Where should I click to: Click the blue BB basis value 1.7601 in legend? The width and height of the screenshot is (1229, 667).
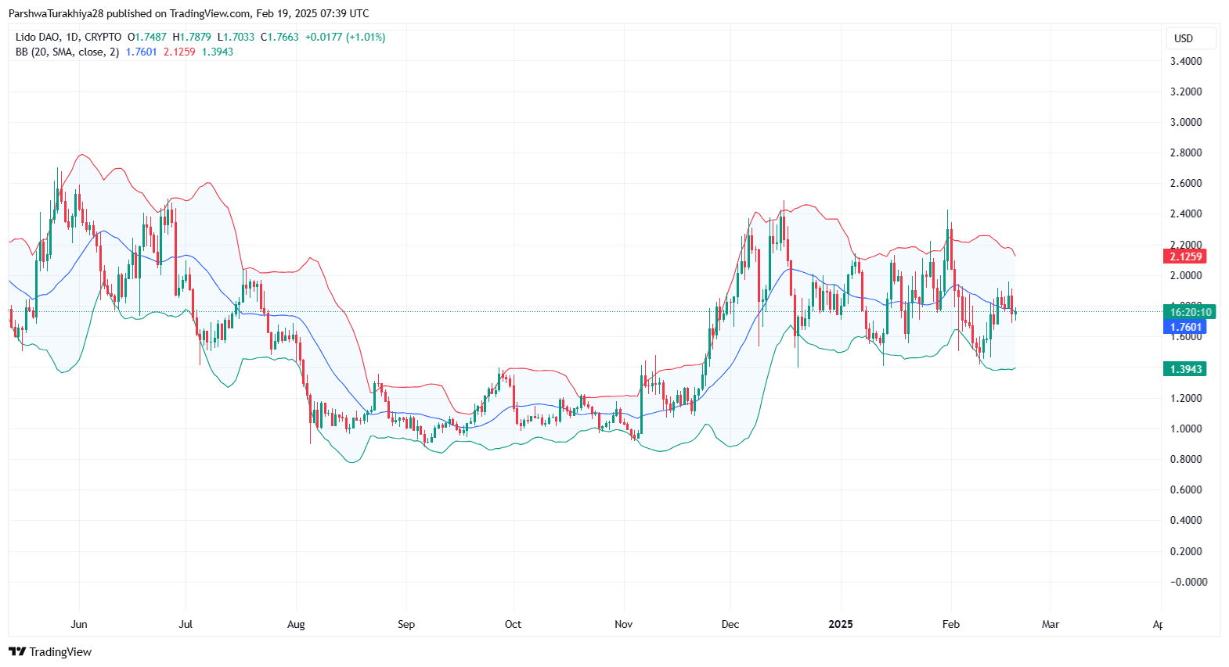[x=142, y=52]
